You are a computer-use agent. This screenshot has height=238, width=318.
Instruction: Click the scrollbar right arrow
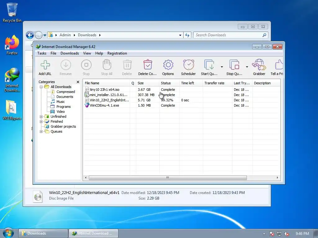click(277, 178)
